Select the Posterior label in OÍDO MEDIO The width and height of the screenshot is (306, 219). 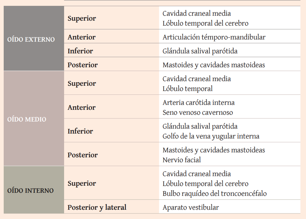pyautogui.click(x=83, y=155)
